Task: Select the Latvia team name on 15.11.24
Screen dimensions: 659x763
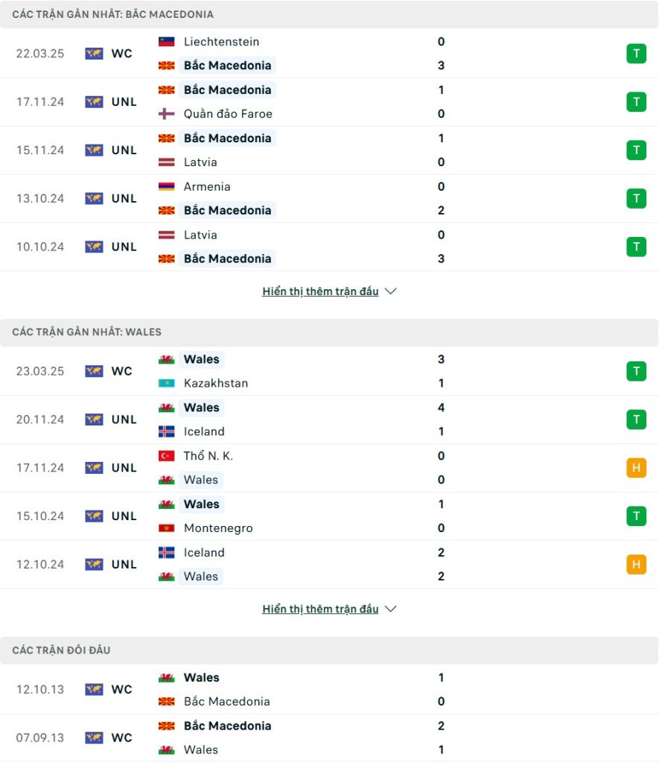Action: tap(200, 162)
